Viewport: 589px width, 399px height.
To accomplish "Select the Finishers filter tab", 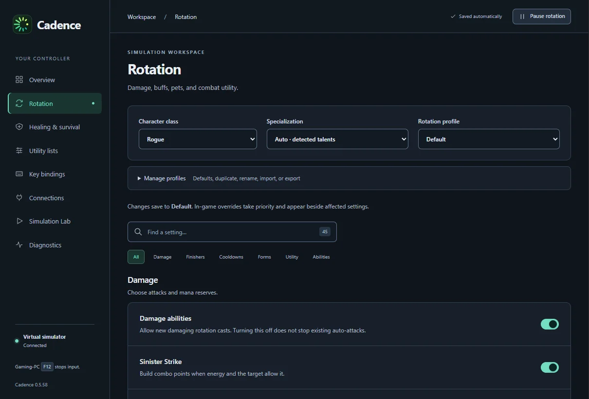I will (x=195, y=257).
